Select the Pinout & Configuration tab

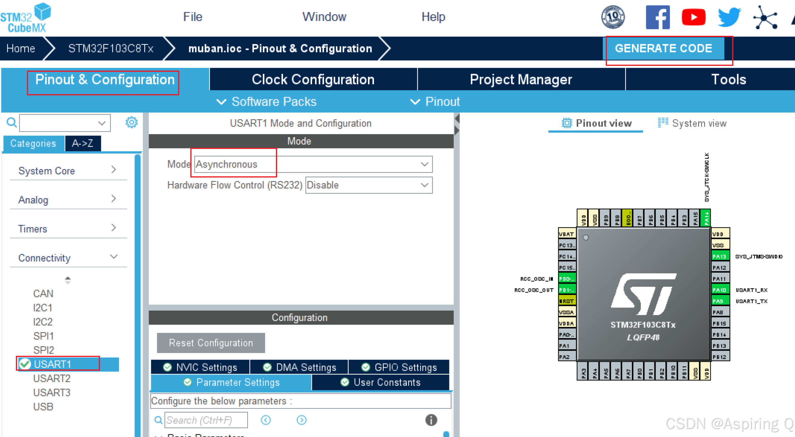tap(105, 79)
